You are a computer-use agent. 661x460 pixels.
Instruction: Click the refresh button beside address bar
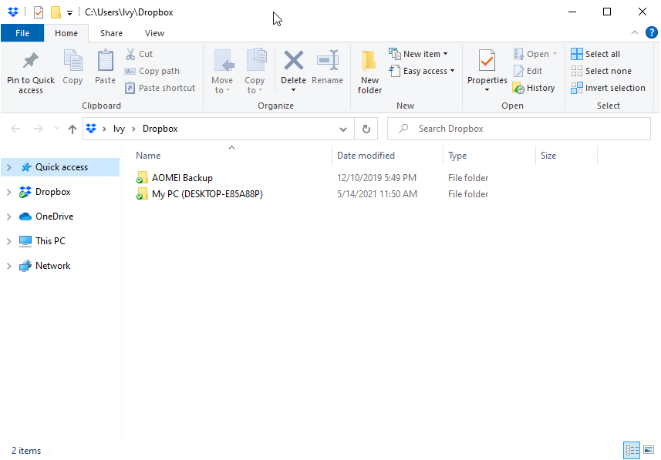366,129
